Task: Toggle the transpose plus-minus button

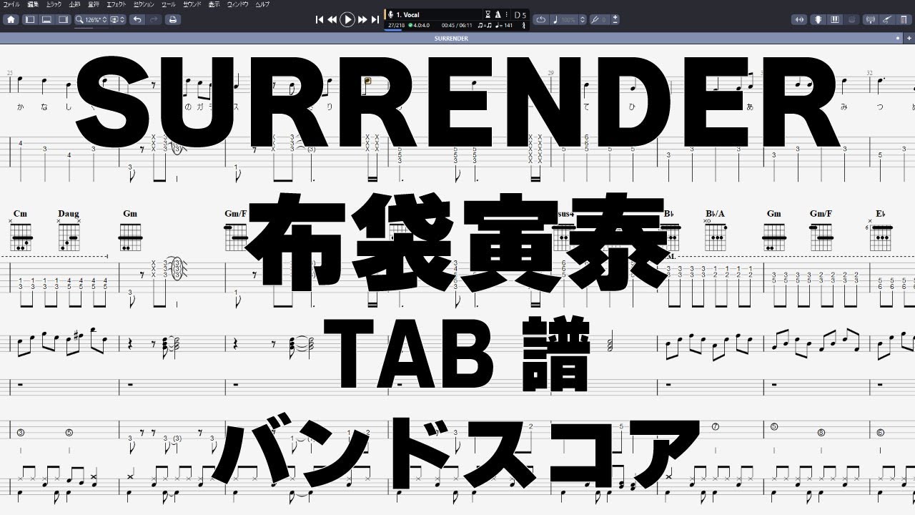Action: tap(616, 20)
